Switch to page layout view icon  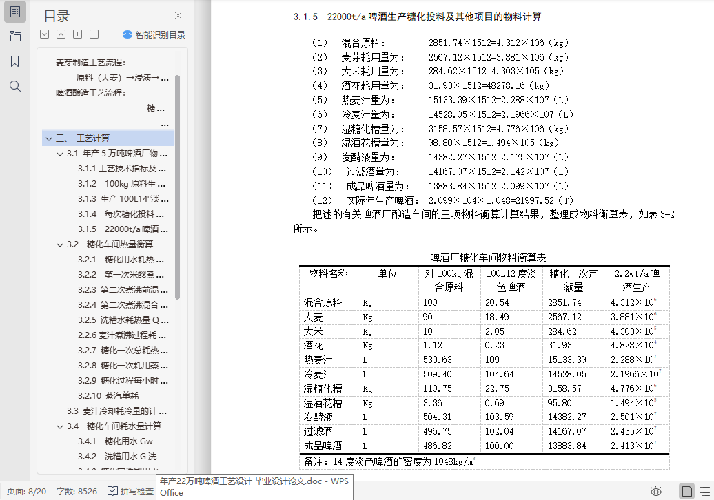pos(686,491)
